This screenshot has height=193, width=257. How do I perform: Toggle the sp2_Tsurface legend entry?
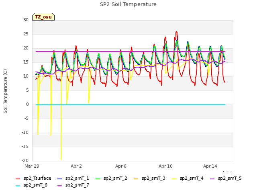[33, 179]
